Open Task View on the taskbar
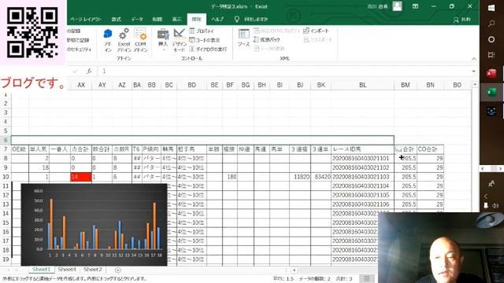Image resolution: width=504 pixels, height=283 pixels. tap(491, 55)
